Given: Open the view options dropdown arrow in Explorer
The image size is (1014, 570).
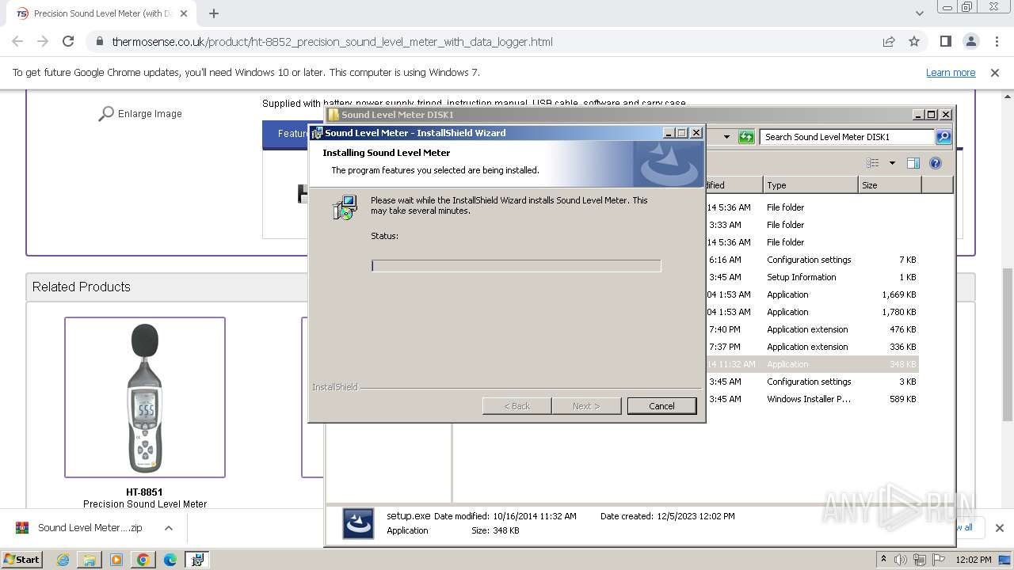Looking at the screenshot, I should pyautogui.click(x=892, y=163).
